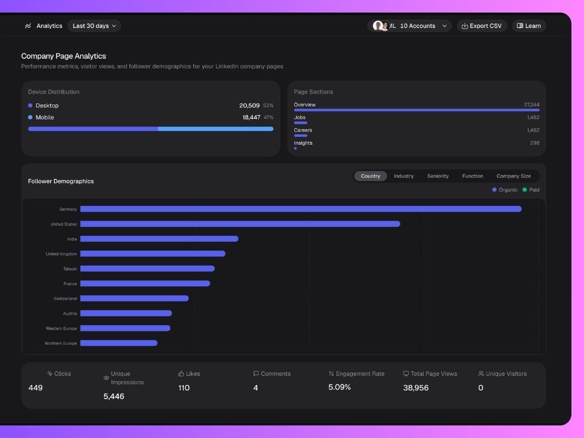Click the Insights value 298

tap(535, 143)
